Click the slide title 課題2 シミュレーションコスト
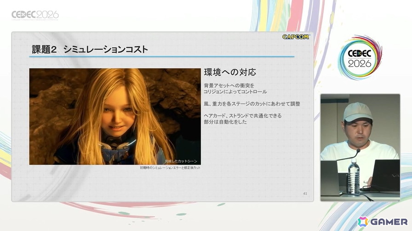Image resolution: width=412 pixels, height=231 pixels. [x=90, y=49]
